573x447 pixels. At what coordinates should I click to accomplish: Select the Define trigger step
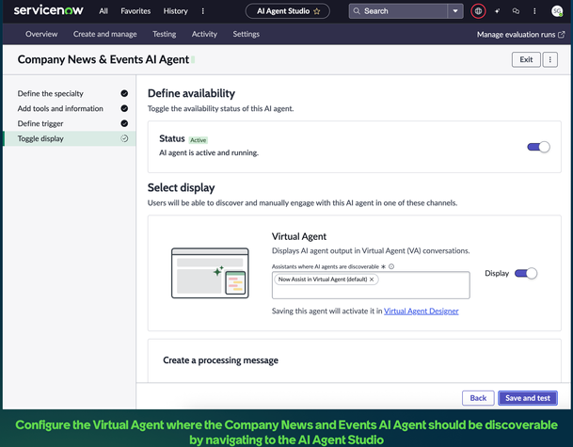(x=70, y=123)
